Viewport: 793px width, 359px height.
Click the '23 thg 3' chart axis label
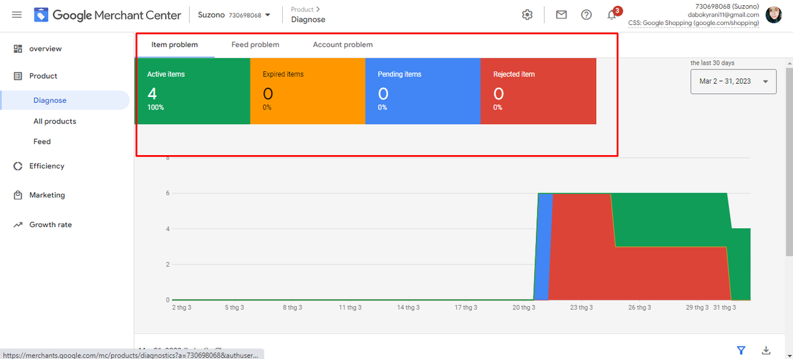[x=582, y=308]
